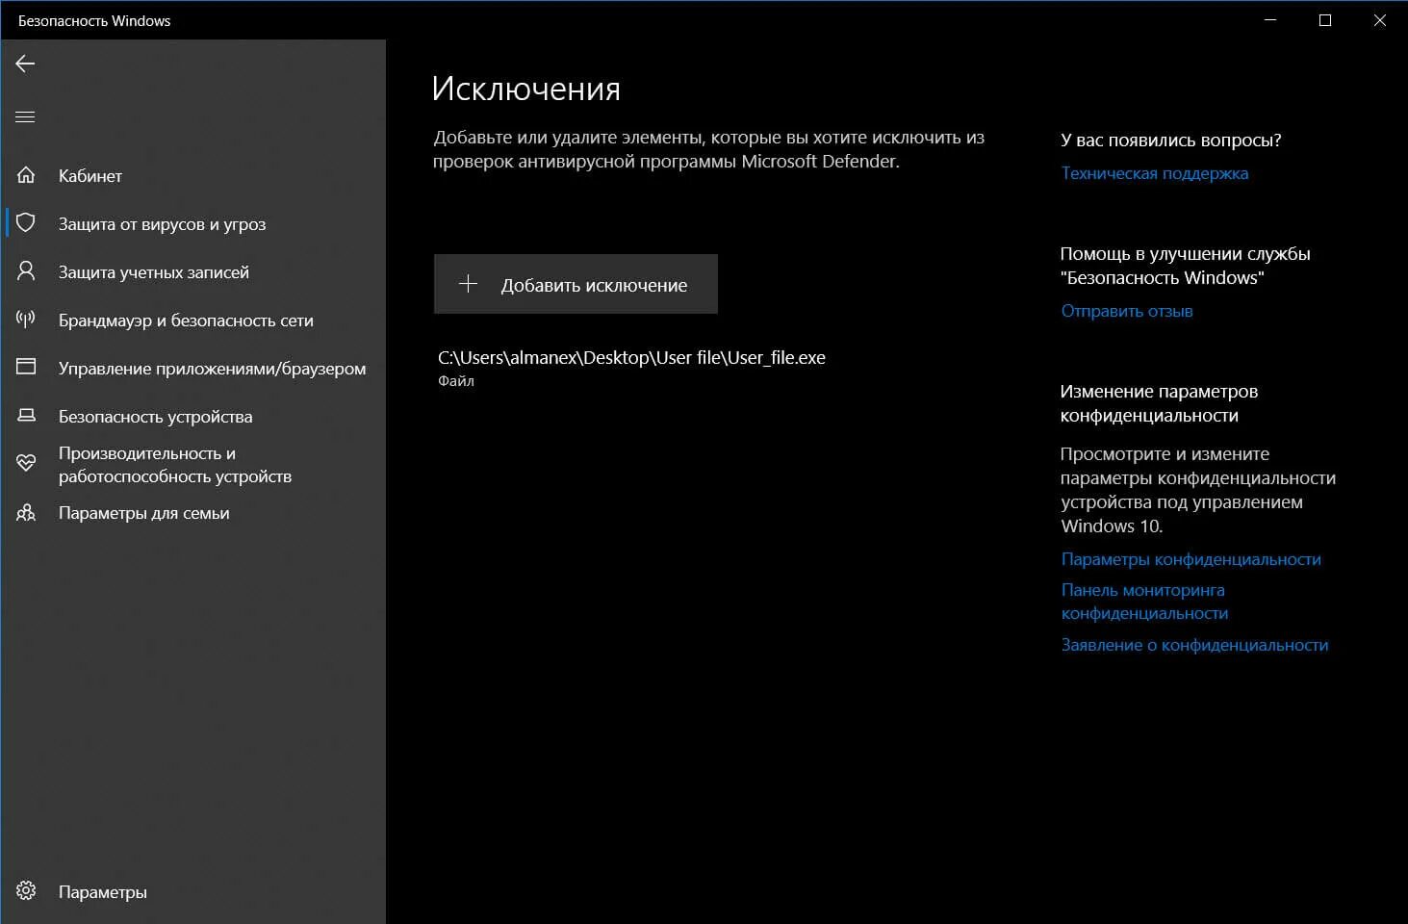Select the Кабинет home icon
Viewport: 1408px width, 924px height.
26,175
